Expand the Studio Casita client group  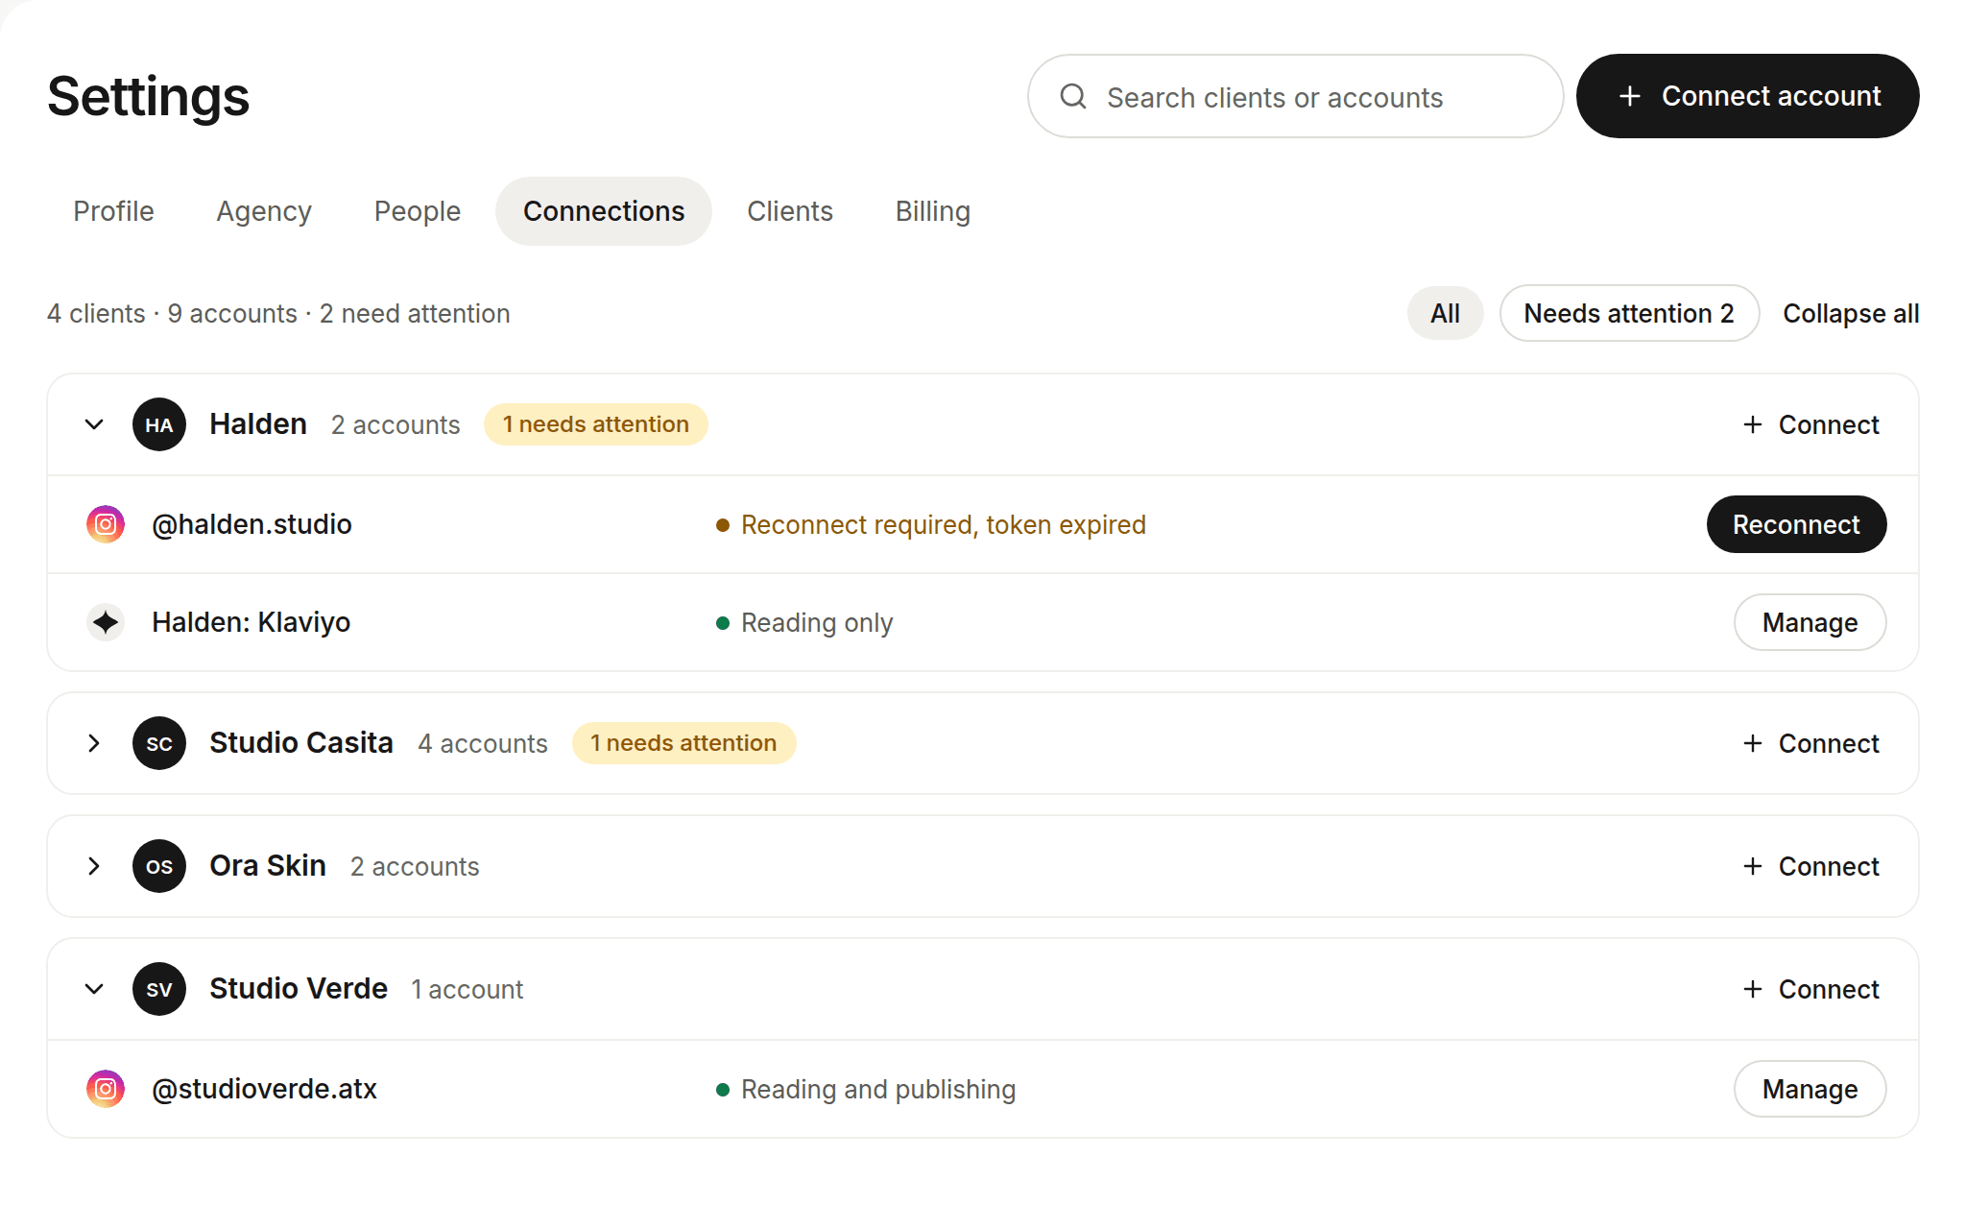click(94, 743)
